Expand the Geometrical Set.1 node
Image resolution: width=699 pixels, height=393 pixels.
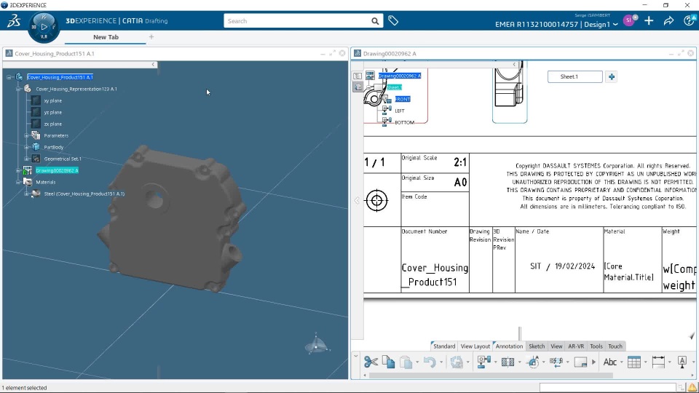click(26, 159)
